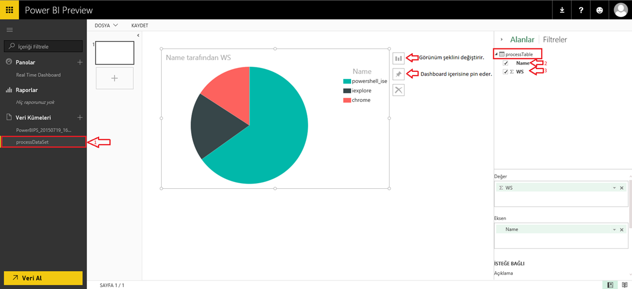Toggle the hamburger navigation menu

click(9, 30)
